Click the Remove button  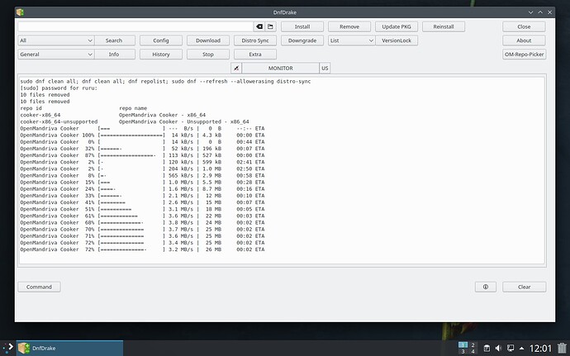coord(349,26)
